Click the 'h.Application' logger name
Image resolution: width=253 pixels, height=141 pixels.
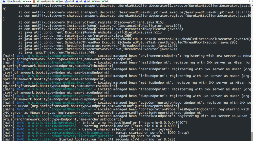click(x=40, y=139)
